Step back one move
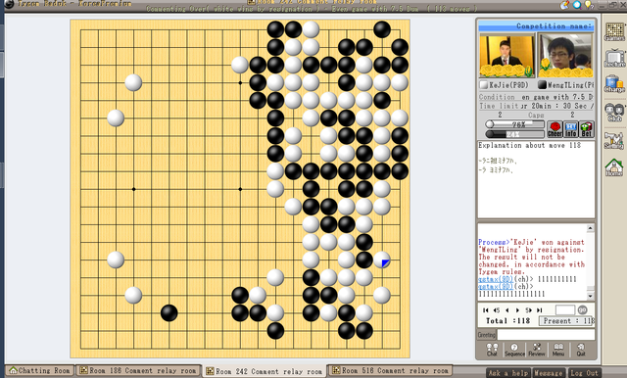 pos(507,310)
